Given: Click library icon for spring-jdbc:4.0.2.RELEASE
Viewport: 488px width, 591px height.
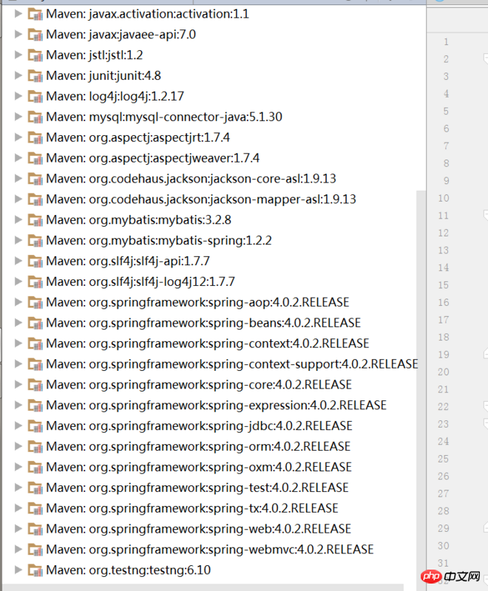Looking at the screenshot, I should tap(35, 426).
